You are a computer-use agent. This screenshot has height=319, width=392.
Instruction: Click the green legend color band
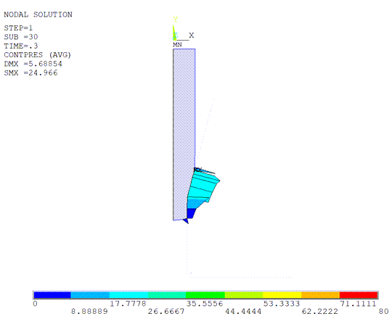[x=205, y=295]
